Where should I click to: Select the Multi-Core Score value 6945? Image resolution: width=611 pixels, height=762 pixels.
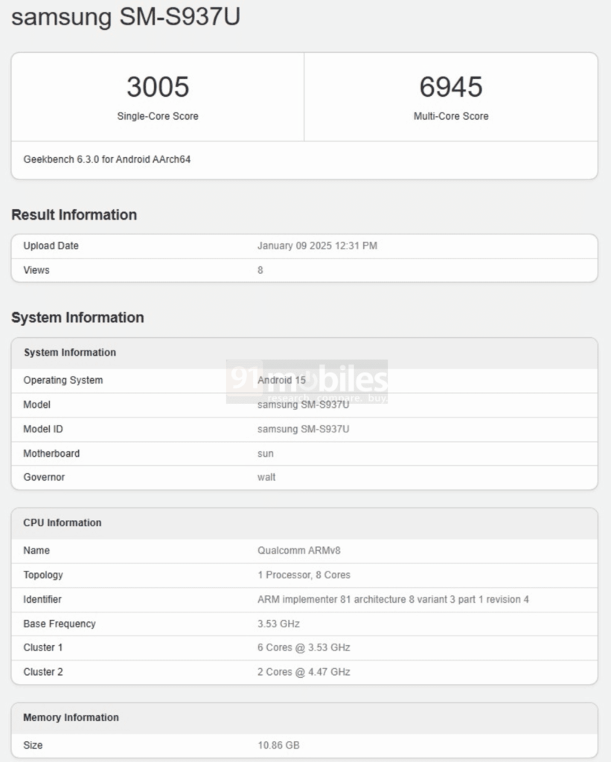[450, 86]
